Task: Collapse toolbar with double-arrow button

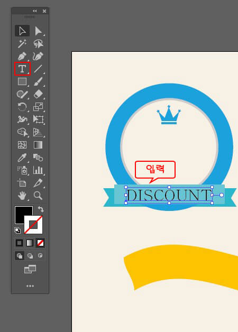Action: point(35,11)
